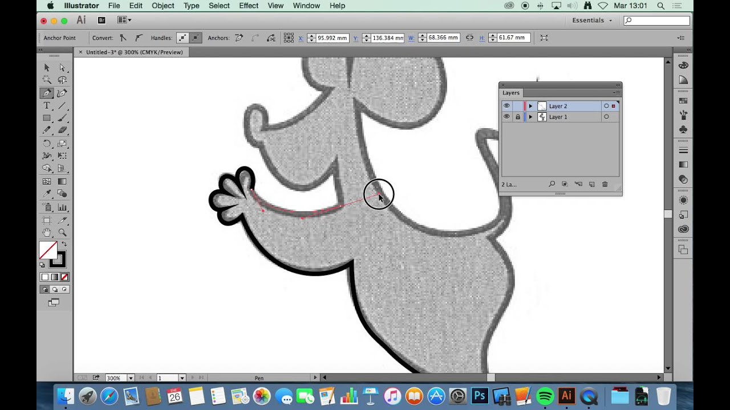
Task: Open the Arrange Documents dropdown
Action: (124, 20)
